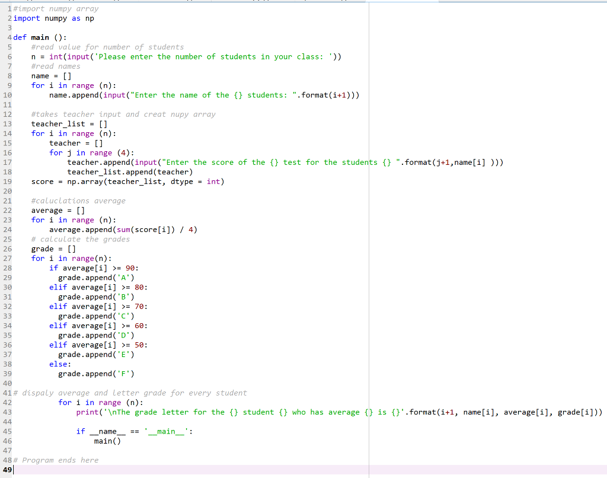Click 'average.append(sum(score[i]) / 4)' line
The width and height of the screenshot is (607, 478).
click(x=123, y=230)
